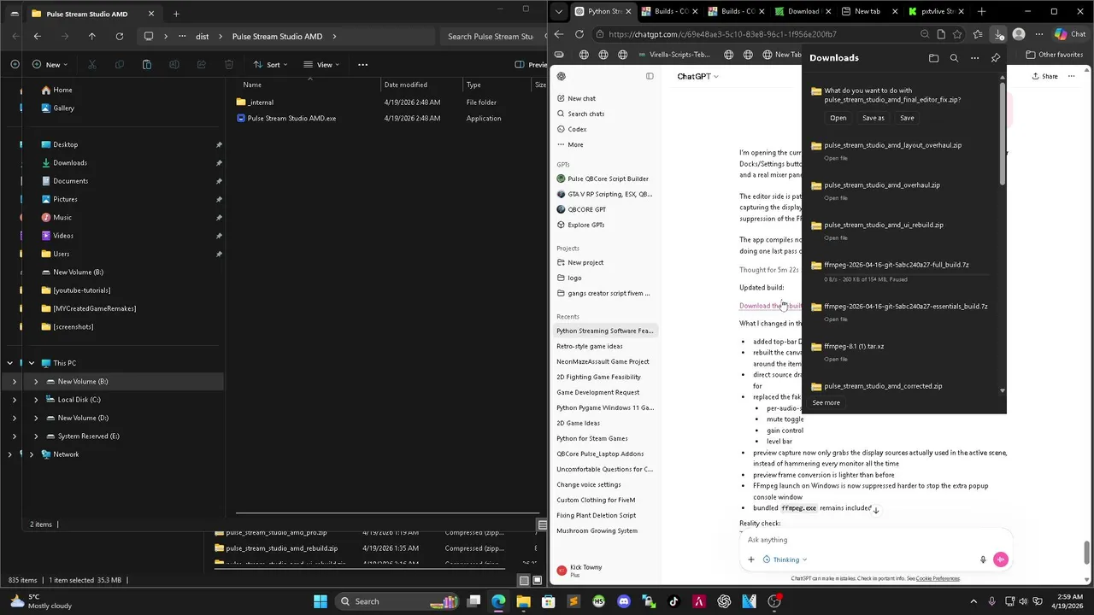Go up one folder in File Explorer
This screenshot has width=1094, height=615.
click(91, 37)
